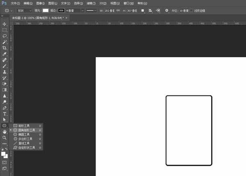Select the Eyedropper tool

(x=5, y=54)
